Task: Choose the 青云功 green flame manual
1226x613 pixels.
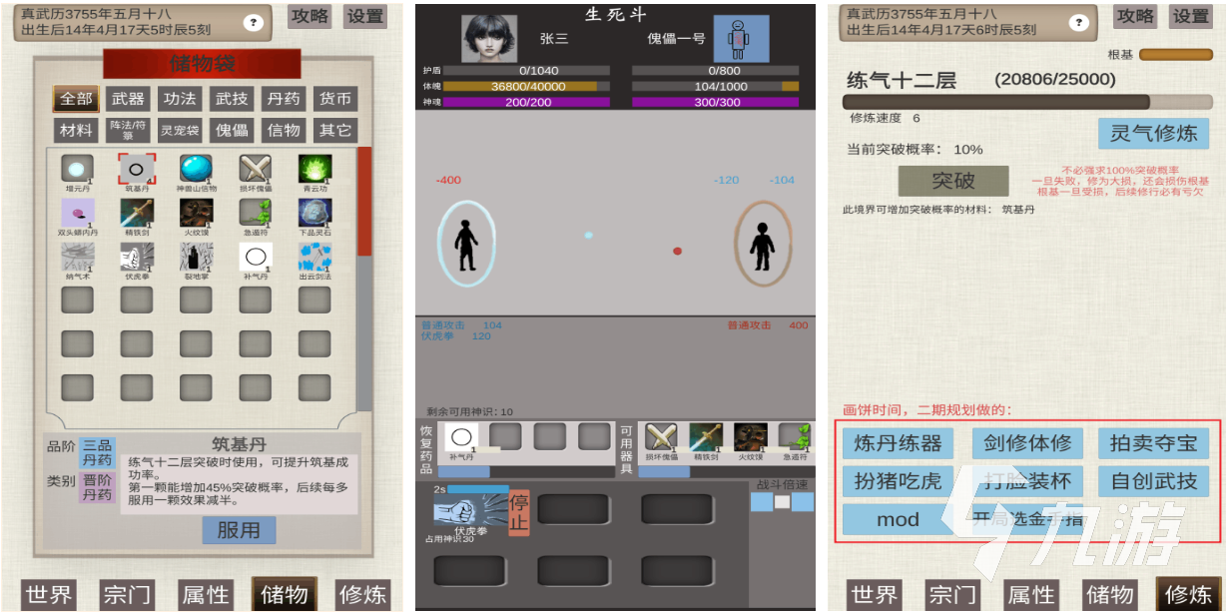Action: pyautogui.click(x=314, y=169)
